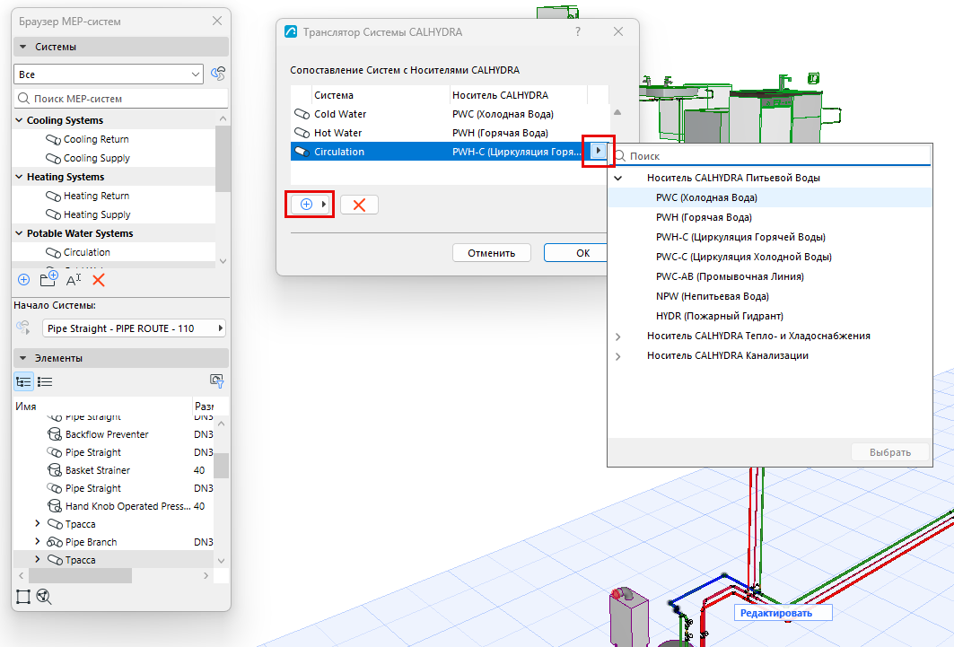
Task: Collapse the Heating Systems group
Action: click(x=19, y=177)
